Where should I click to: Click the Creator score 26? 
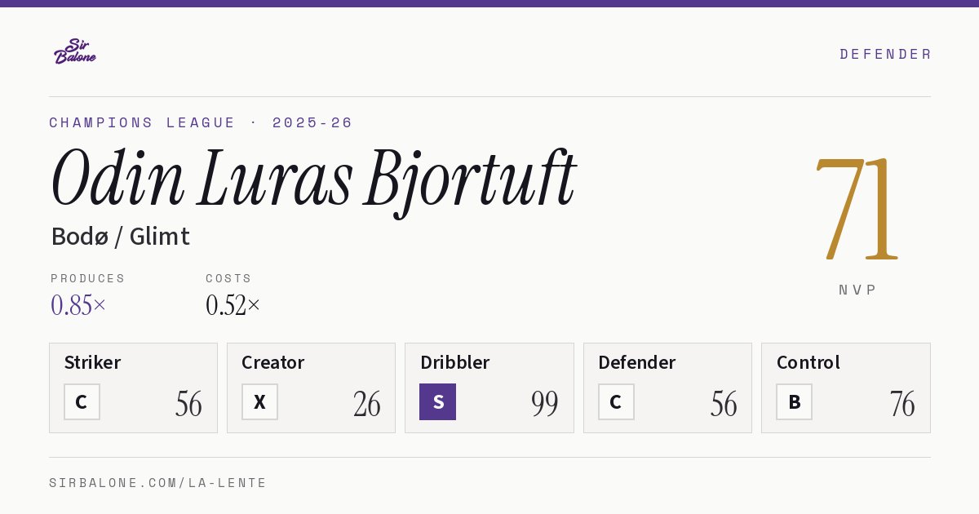(x=366, y=404)
